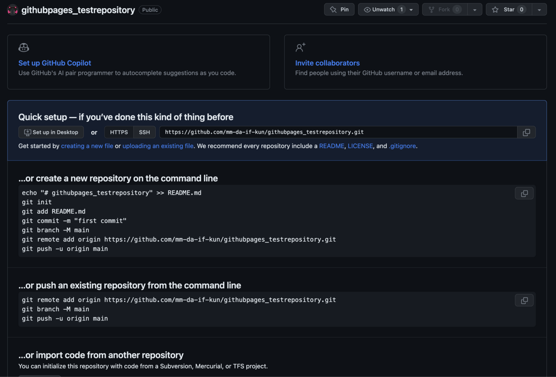
Task: Expand the Fork options dropdown arrow
Action: point(474,10)
